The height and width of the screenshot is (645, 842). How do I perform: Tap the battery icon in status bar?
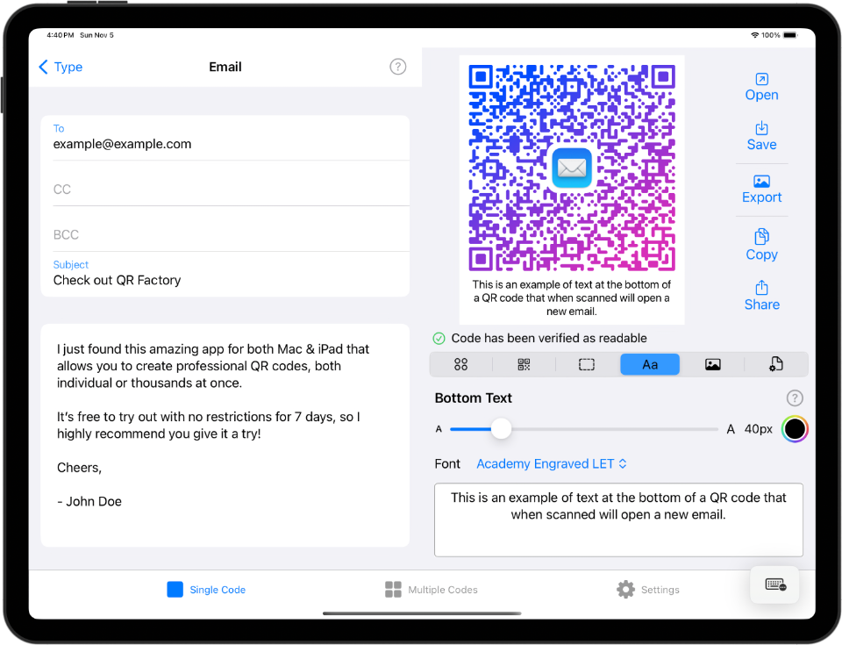click(790, 35)
